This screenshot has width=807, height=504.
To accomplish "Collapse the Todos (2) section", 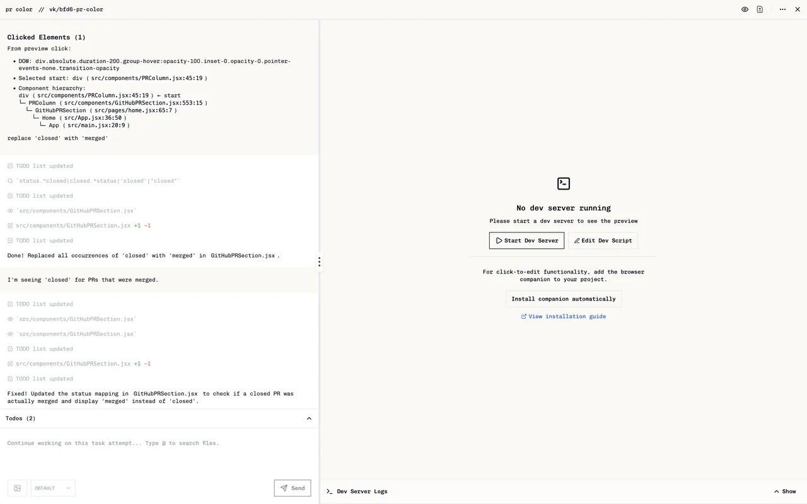I will pyautogui.click(x=309, y=418).
